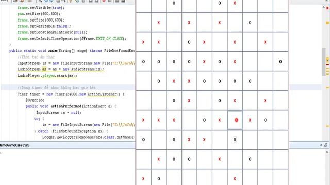Click the X directly above the highlighted red O
Screen dimensions: 330x185
[235, 101]
